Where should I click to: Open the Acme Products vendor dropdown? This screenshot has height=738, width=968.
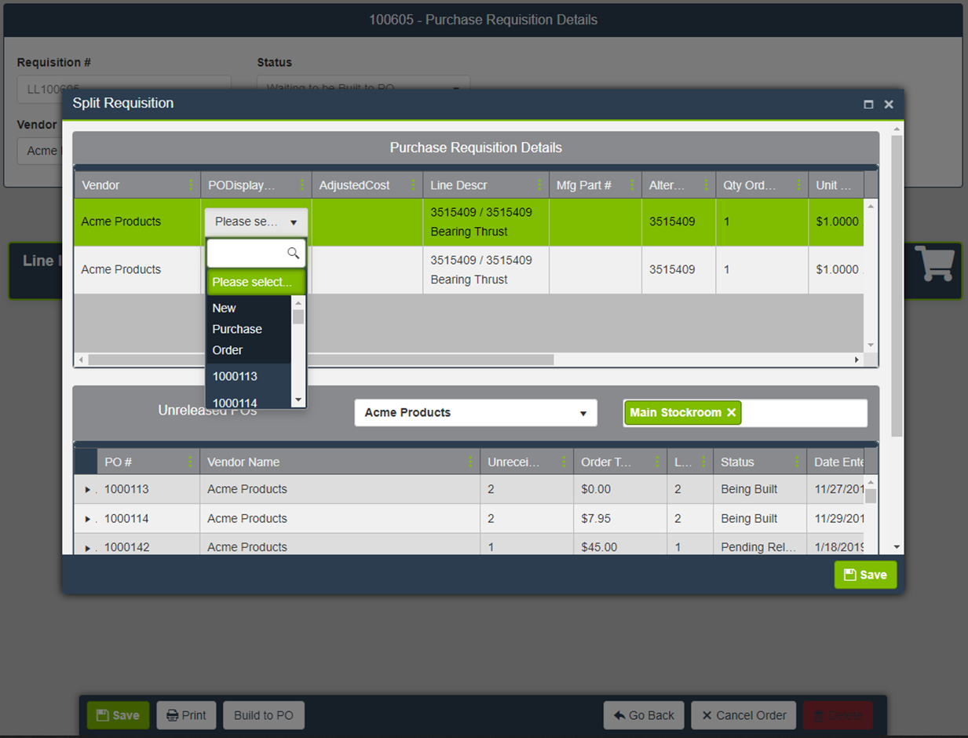pyautogui.click(x=476, y=413)
